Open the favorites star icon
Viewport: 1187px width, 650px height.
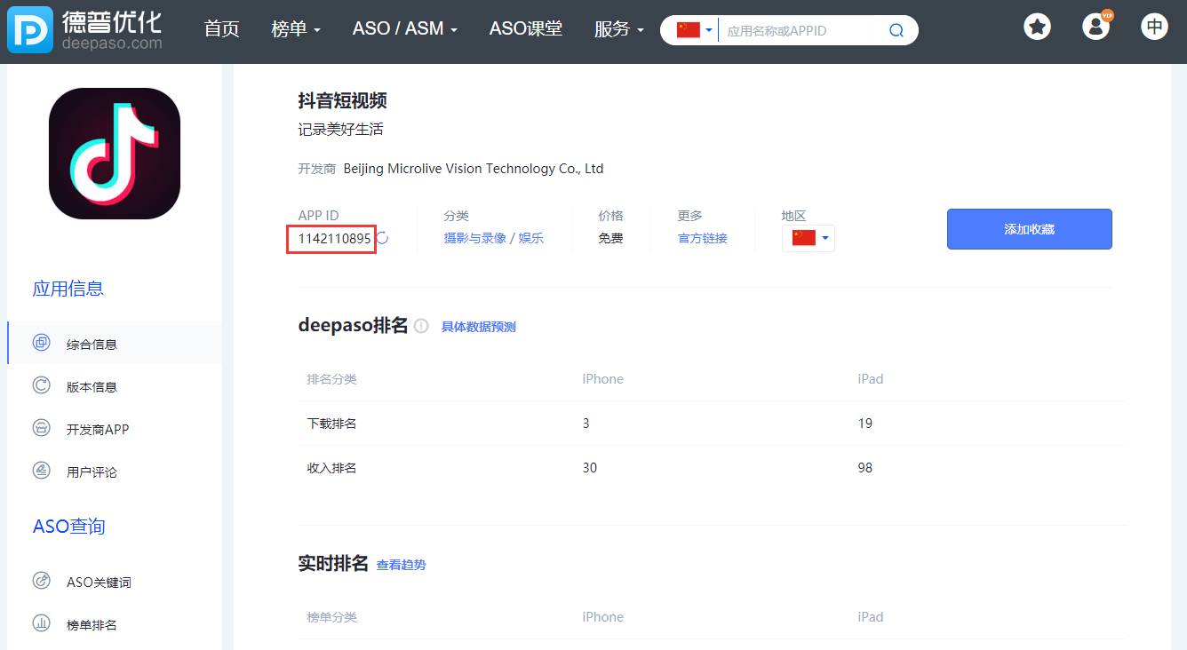pyautogui.click(x=1037, y=27)
